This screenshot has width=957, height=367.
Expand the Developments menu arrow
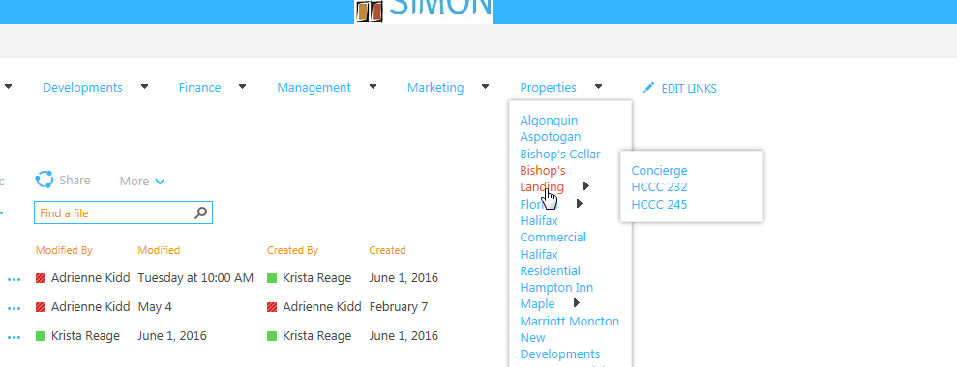tap(144, 87)
